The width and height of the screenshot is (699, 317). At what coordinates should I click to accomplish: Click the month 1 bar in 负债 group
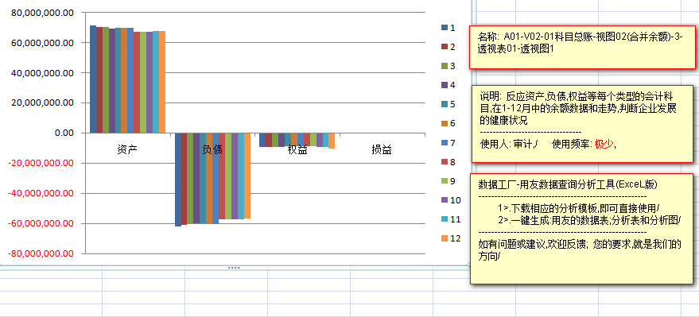[178, 180]
